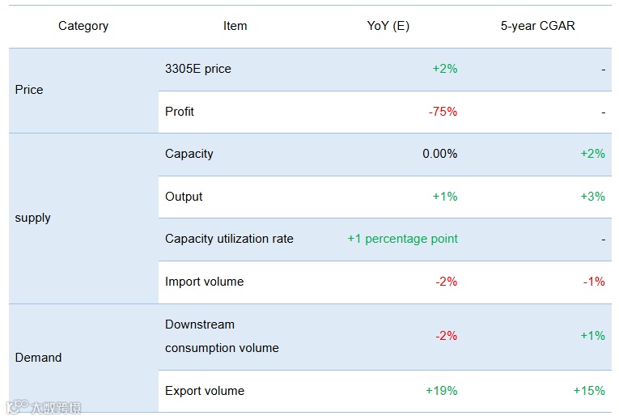Select the Downstream consumption volume label
619x420 pixels.
tap(221, 337)
